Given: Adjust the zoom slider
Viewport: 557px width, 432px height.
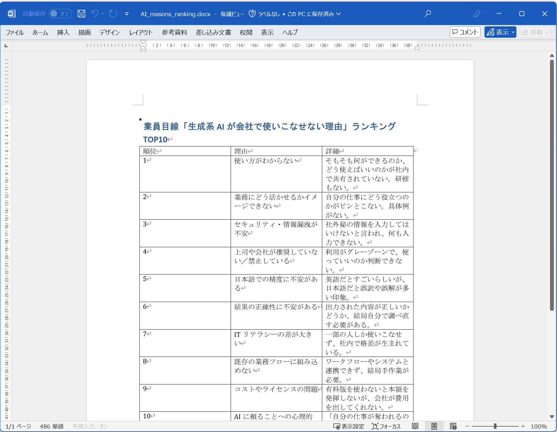Looking at the screenshot, I should point(494,426).
